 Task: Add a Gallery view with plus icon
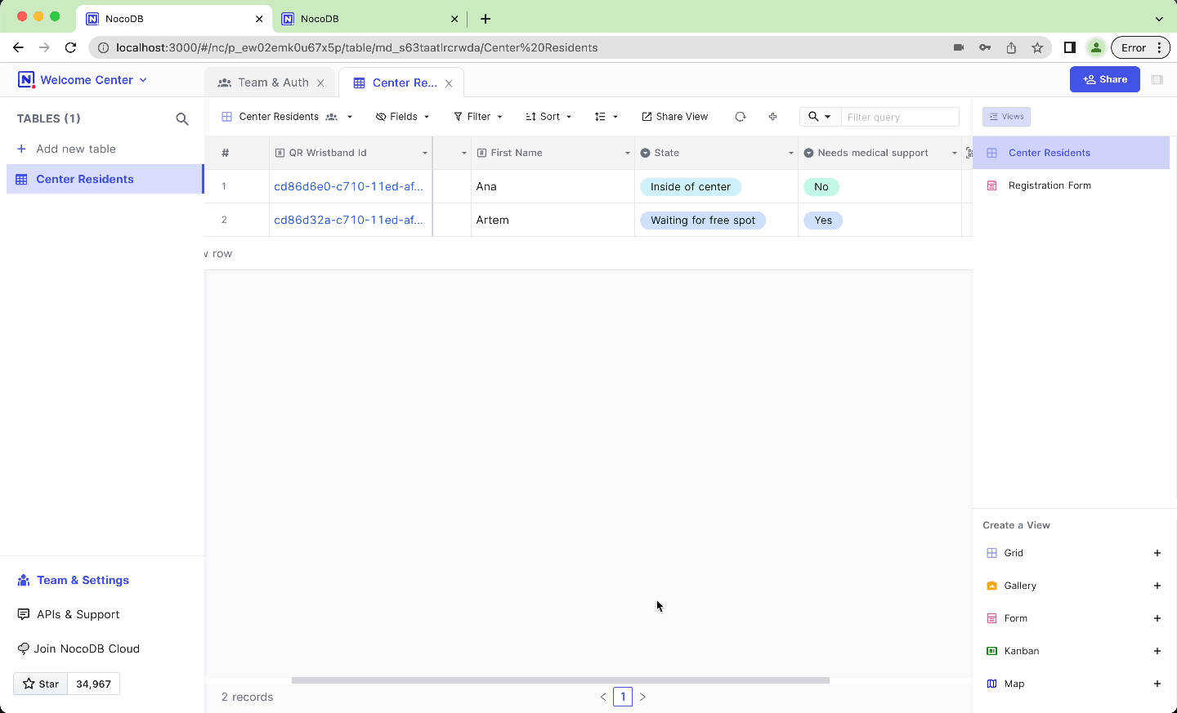pyautogui.click(x=1157, y=586)
